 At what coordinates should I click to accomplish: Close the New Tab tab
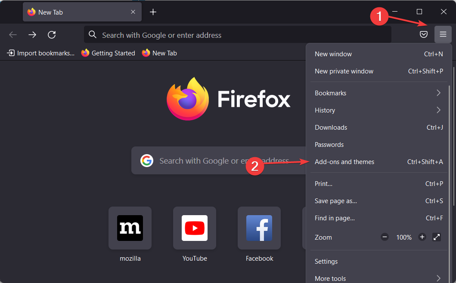(133, 12)
